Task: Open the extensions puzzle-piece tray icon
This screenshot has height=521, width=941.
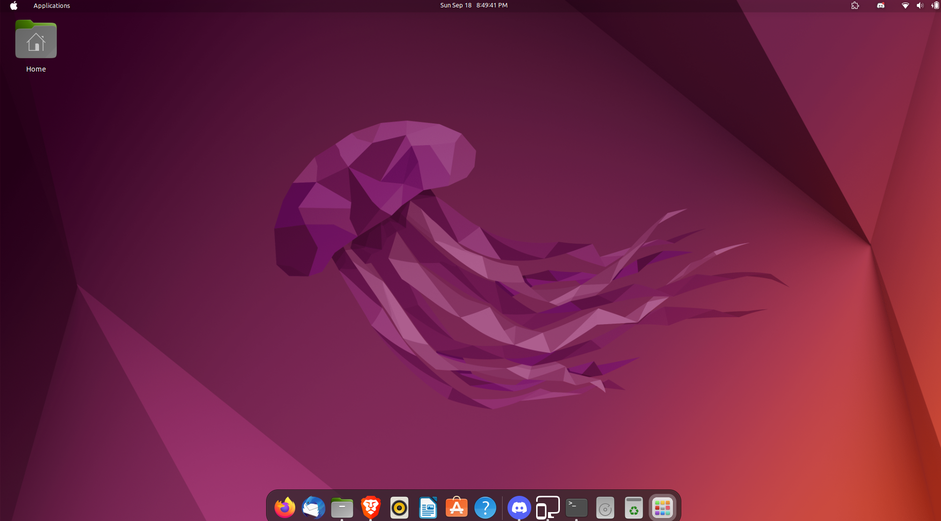Action: 855,5
